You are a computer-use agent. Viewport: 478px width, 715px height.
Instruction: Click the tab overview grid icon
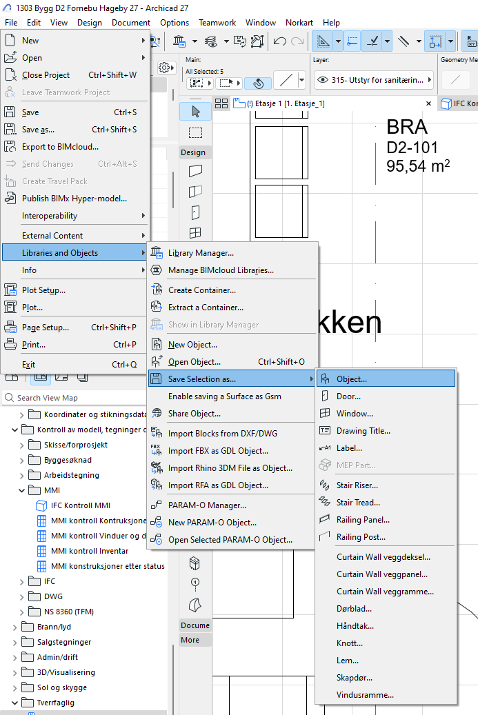tap(221, 103)
